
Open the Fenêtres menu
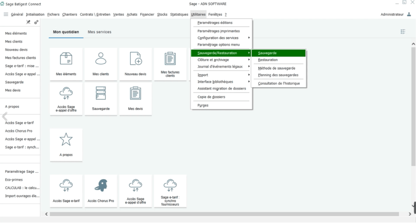click(x=215, y=14)
